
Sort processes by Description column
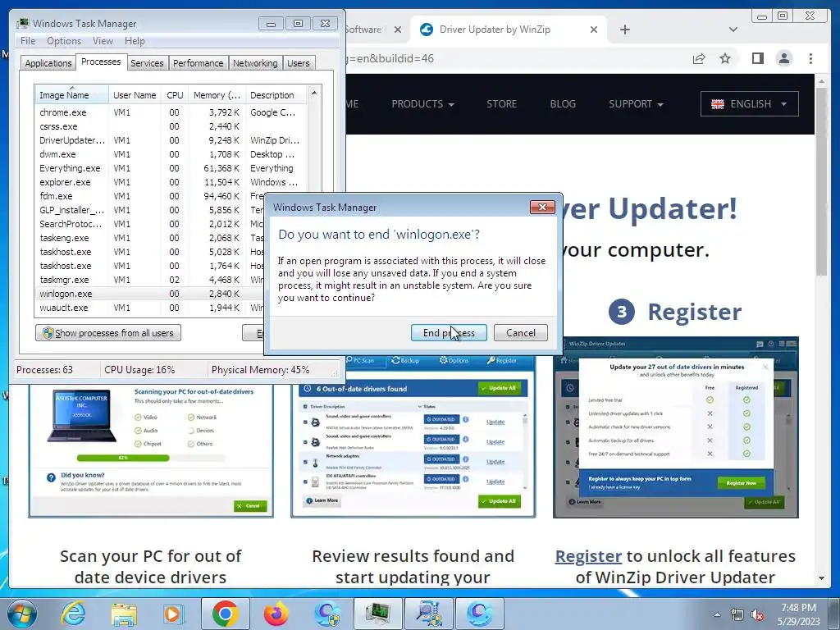click(x=276, y=95)
